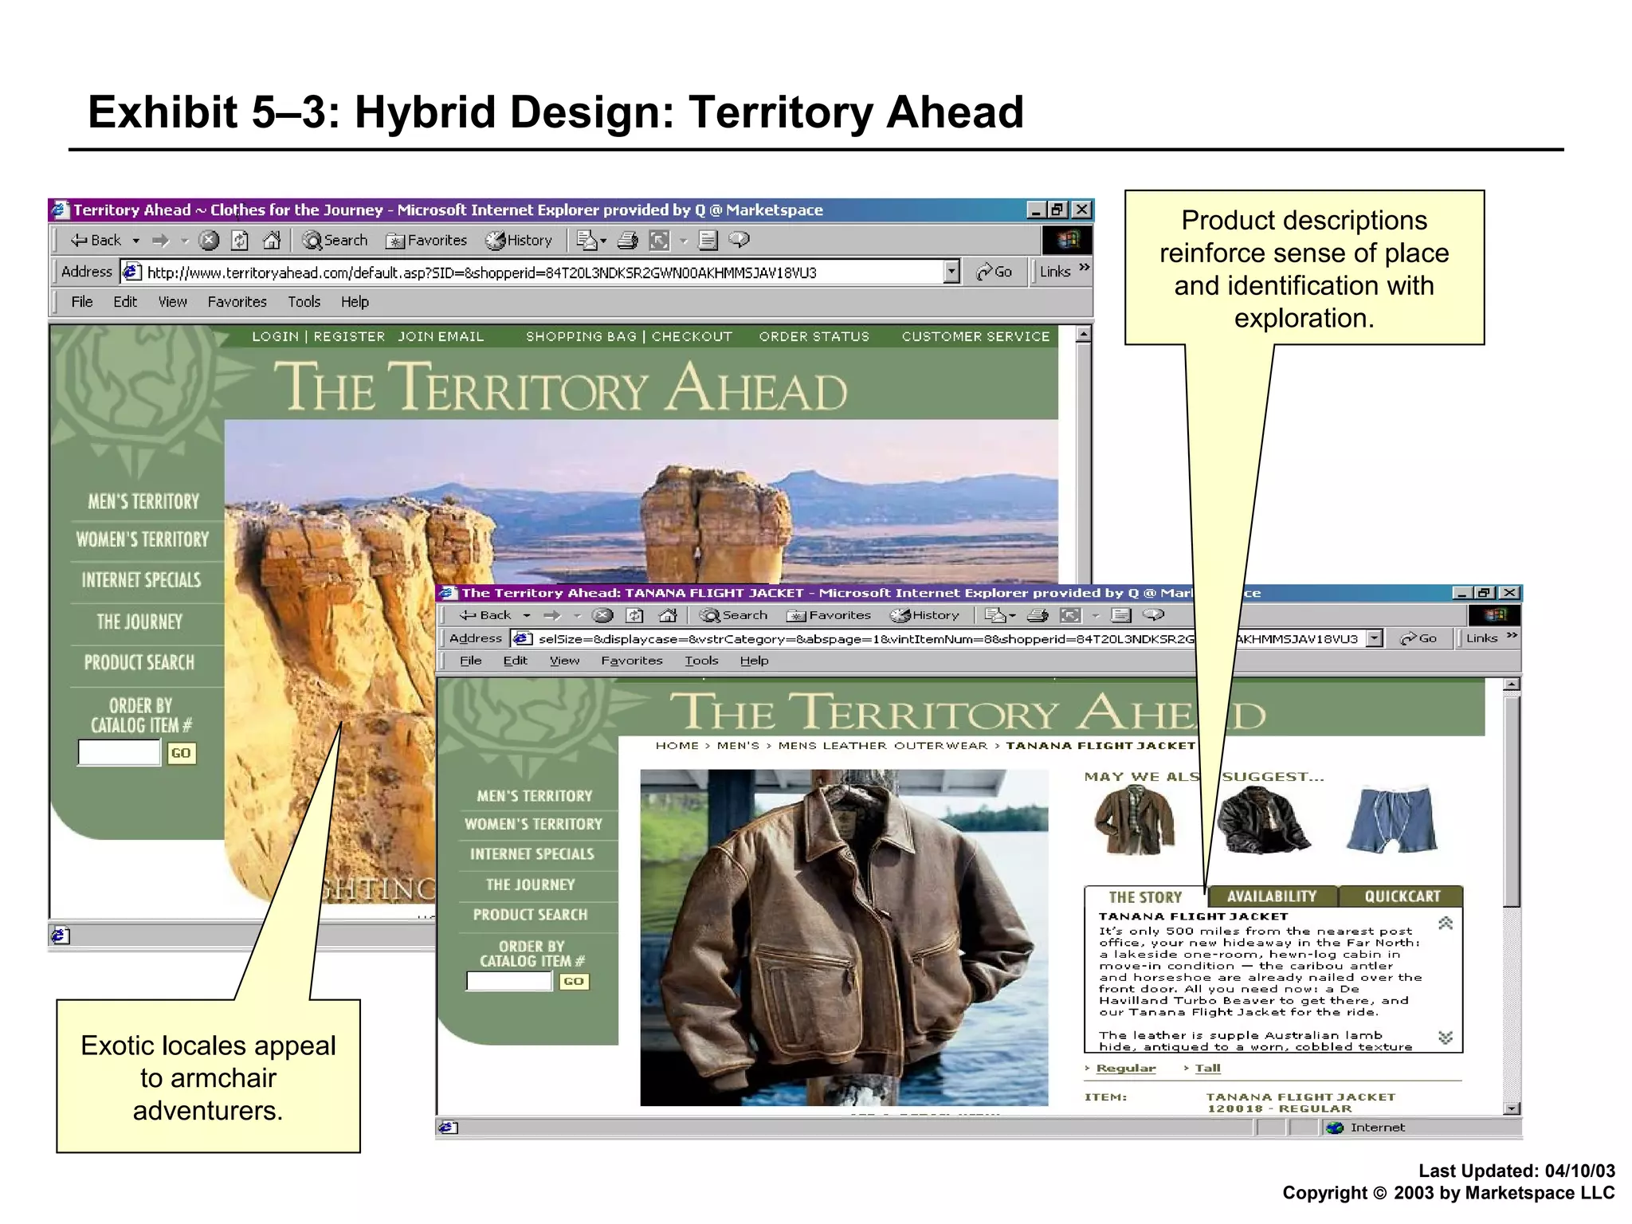The width and height of the screenshot is (1632, 1224).
Task: Open Favorites in the front browser toolbar
Action: click(x=828, y=615)
